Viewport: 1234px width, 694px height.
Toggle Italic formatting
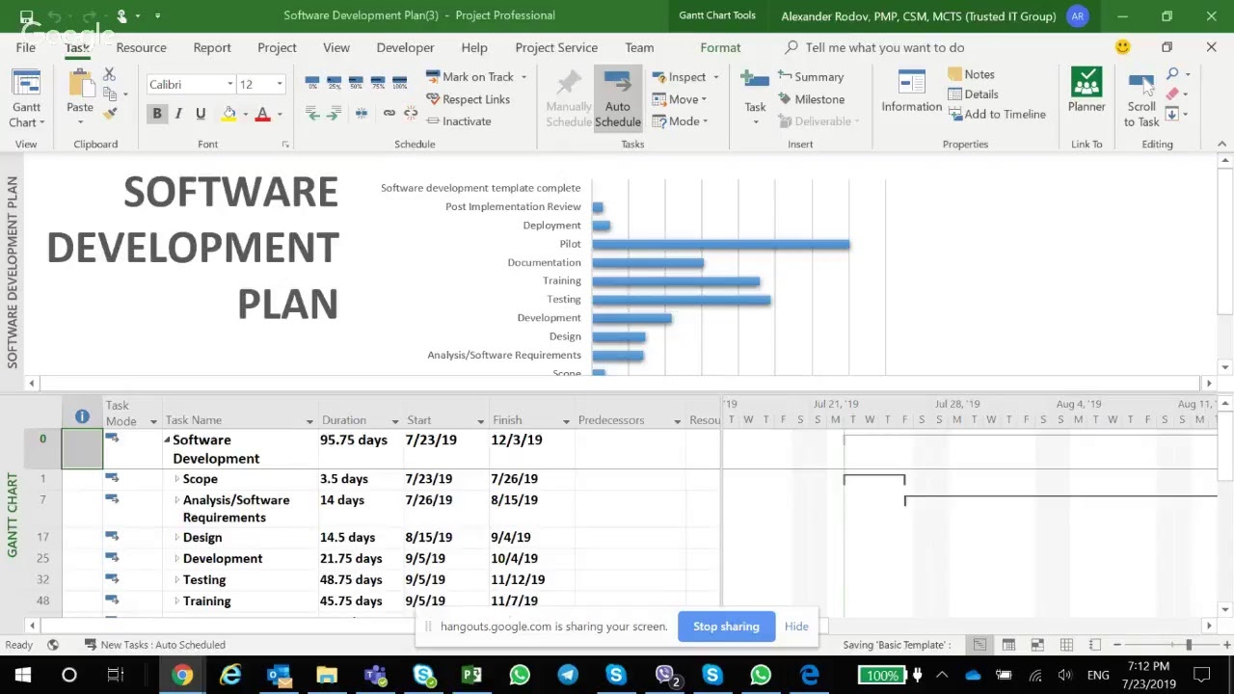[x=178, y=114]
